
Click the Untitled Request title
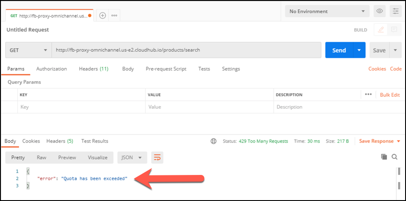coord(28,30)
